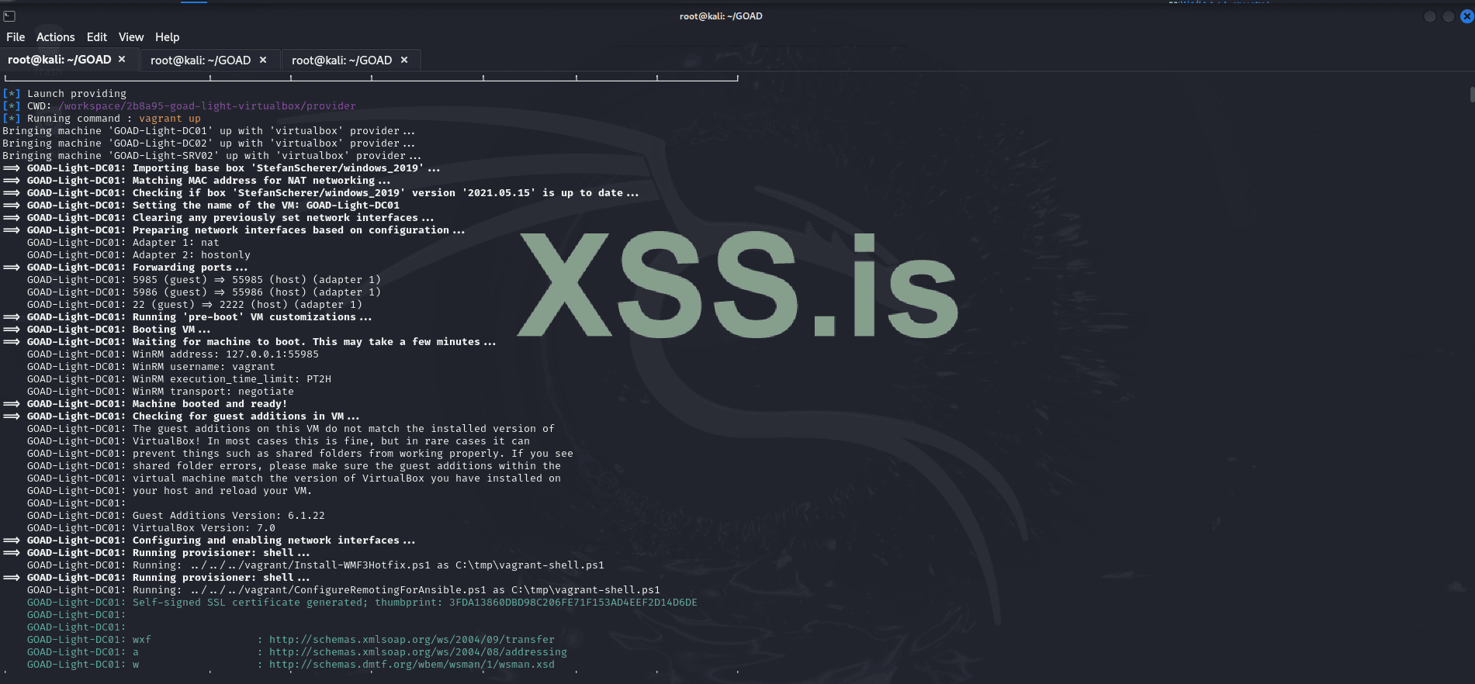Viewport: 1475px width, 684px height.
Task: Click 'Bringing machine GOAD-Light-DC02' line
Action: [209, 143]
